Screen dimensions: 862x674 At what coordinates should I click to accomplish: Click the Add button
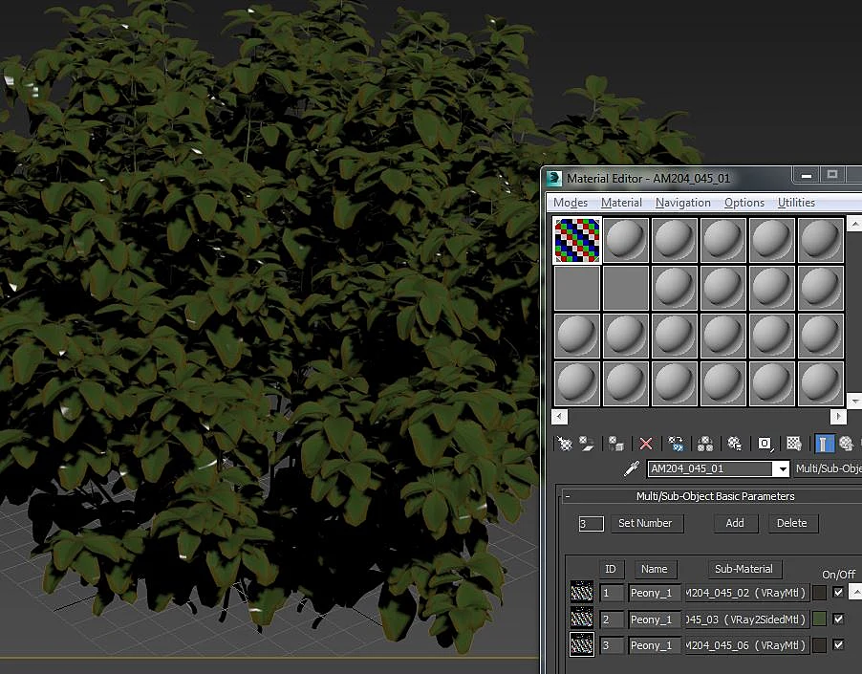(735, 523)
